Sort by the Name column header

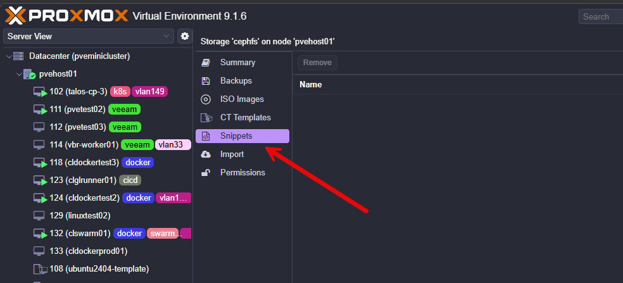[311, 85]
